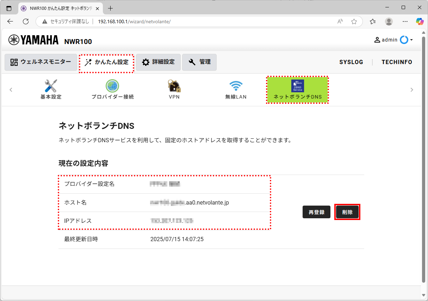Switch to the 詳細設定 tab
Screen dimensions: 428x301
click(x=158, y=62)
